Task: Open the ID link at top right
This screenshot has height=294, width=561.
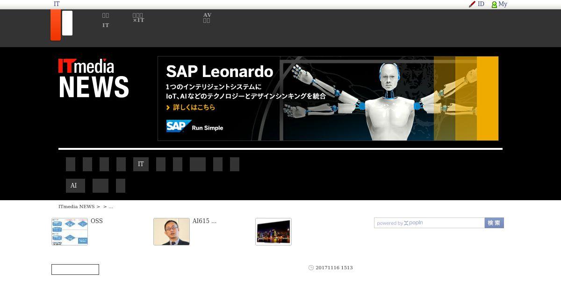Action: pos(481,4)
